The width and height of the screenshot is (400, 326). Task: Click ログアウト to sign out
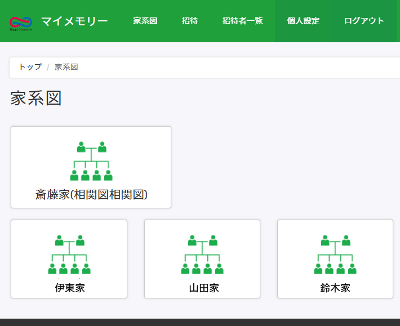(x=364, y=21)
